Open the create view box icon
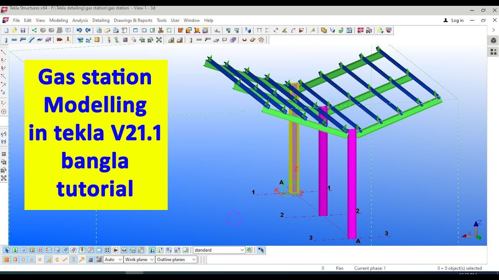 [x=135, y=30]
